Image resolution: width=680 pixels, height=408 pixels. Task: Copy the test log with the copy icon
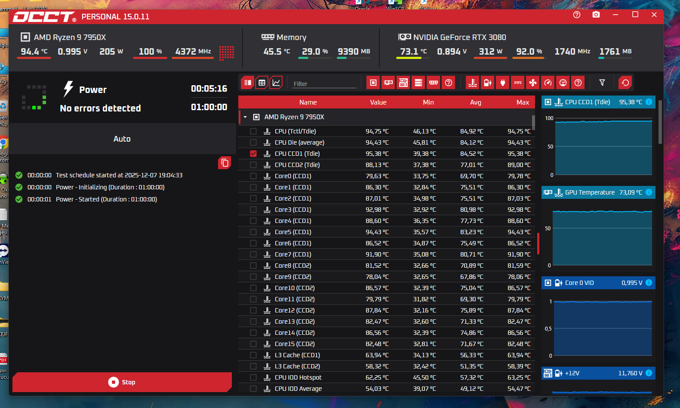225,163
